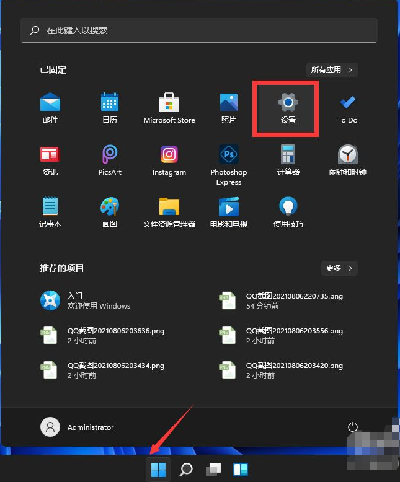Open Microsoft Store from pinned apps
The height and width of the screenshot is (482, 400).
tap(169, 108)
